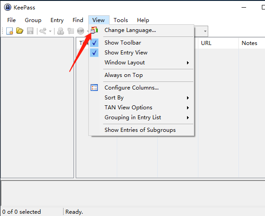The image size is (265, 216).
Task: Click the Copy Password toolbar icon
Action: coord(71,31)
